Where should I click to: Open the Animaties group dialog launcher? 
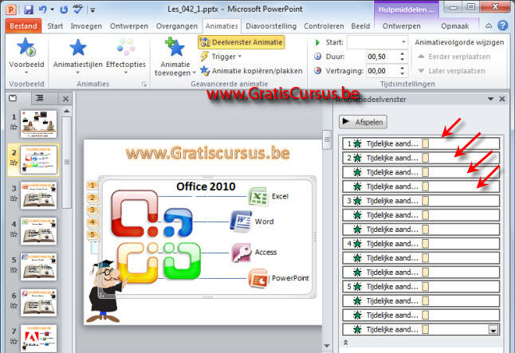[143, 84]
